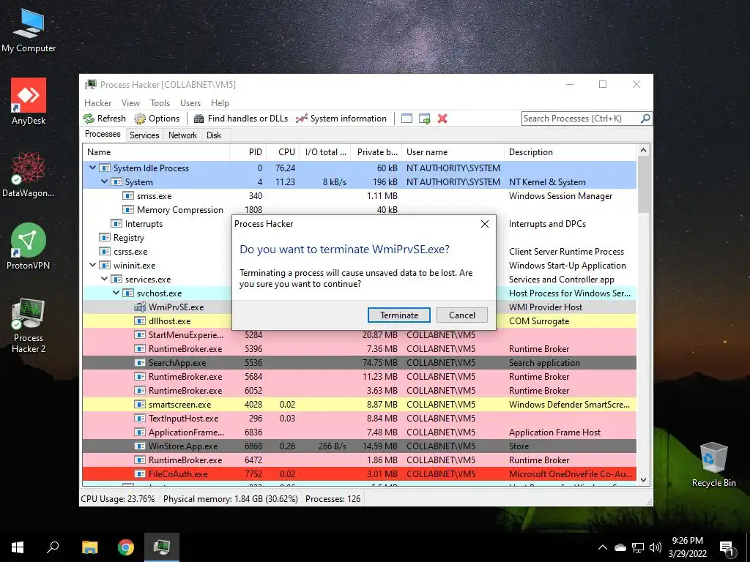This screenshot has height=562, width=750.
Task: Open the View menu
Action: (130, 102)
